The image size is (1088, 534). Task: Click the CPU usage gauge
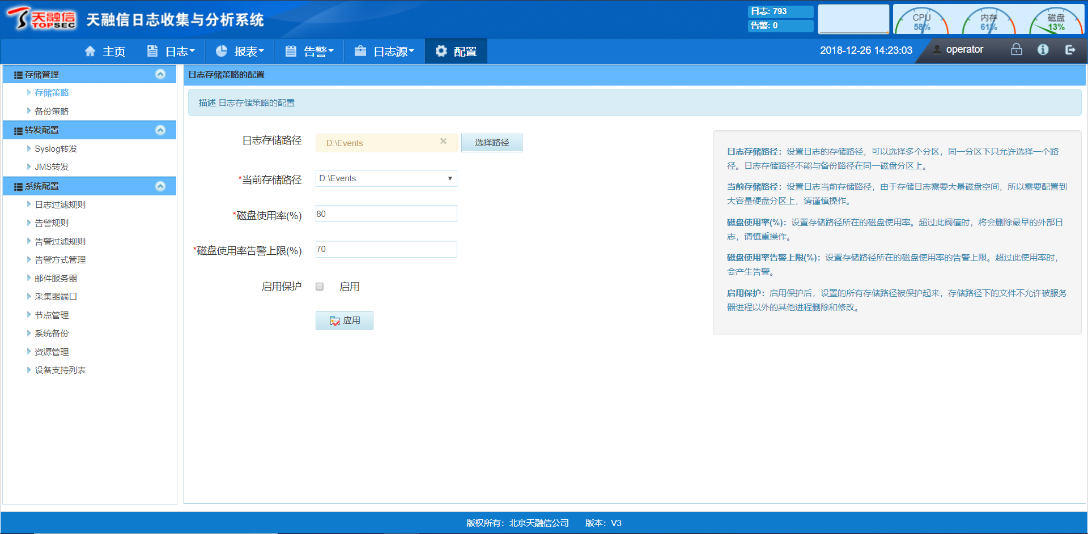(921, 22)
